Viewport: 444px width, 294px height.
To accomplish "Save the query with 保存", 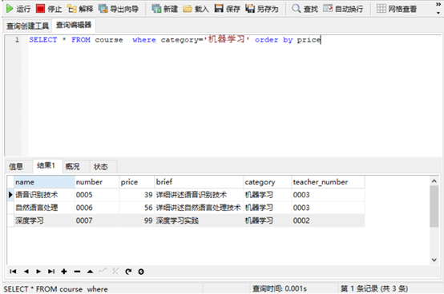I will (227, 9).
